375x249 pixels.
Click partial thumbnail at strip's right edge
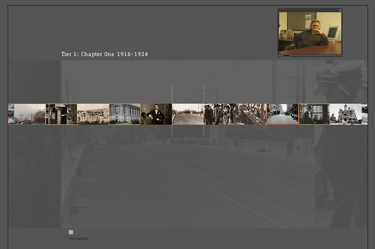(365, 114)
